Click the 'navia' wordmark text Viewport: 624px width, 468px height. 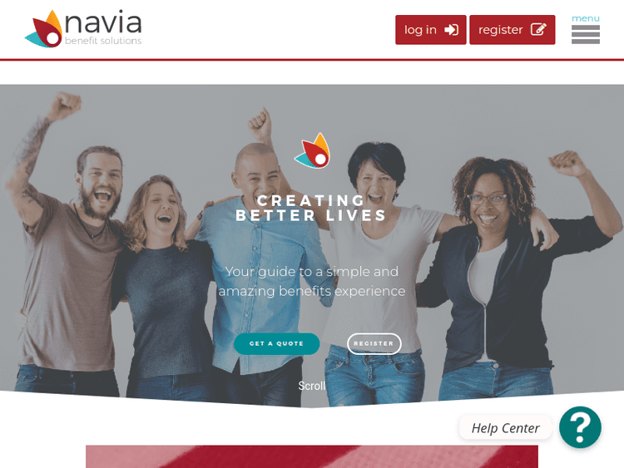(x=103, y=22)
